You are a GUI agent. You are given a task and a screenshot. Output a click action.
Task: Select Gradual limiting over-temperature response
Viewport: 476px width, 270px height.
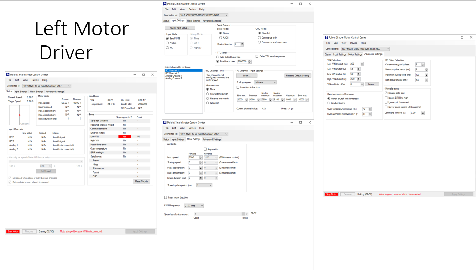coord(329,103)
